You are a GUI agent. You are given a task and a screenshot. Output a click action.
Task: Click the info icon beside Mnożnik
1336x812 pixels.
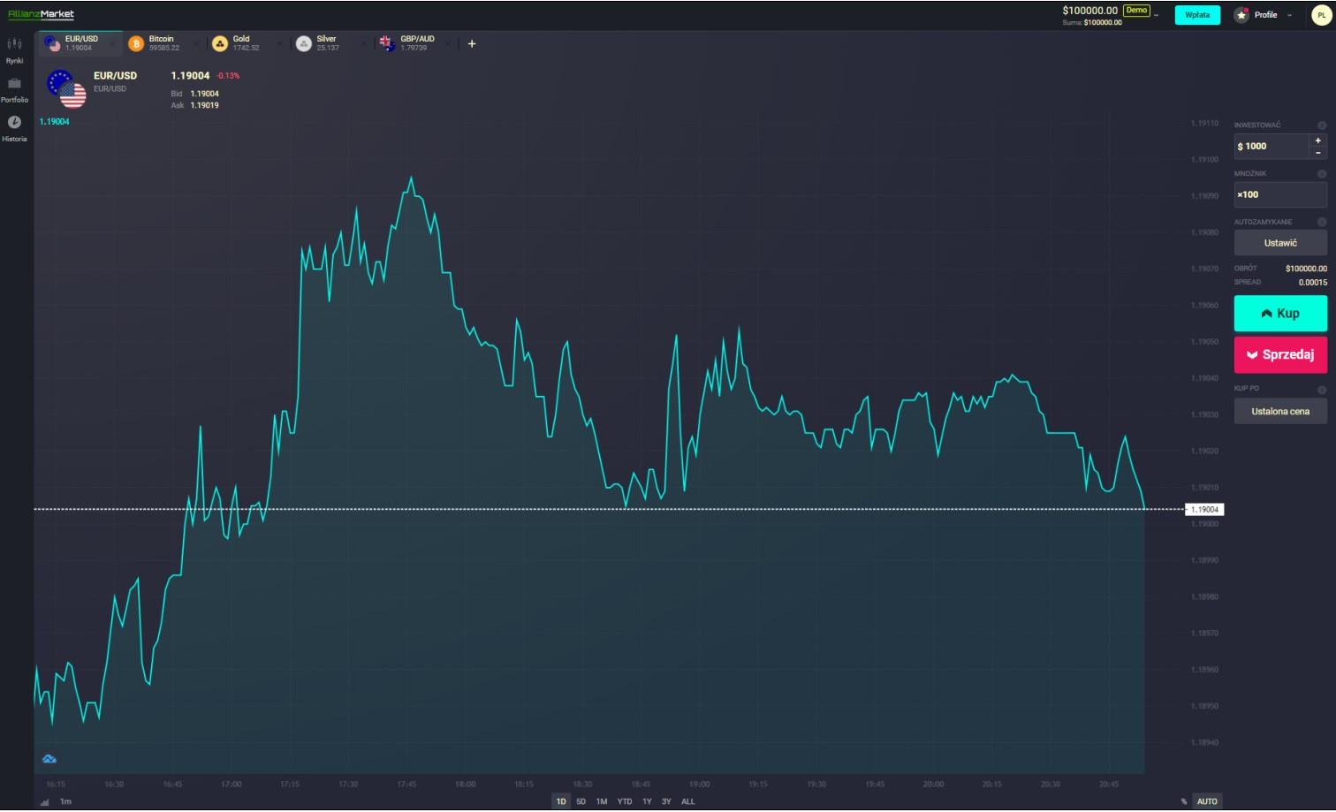tap(1322, 174)
